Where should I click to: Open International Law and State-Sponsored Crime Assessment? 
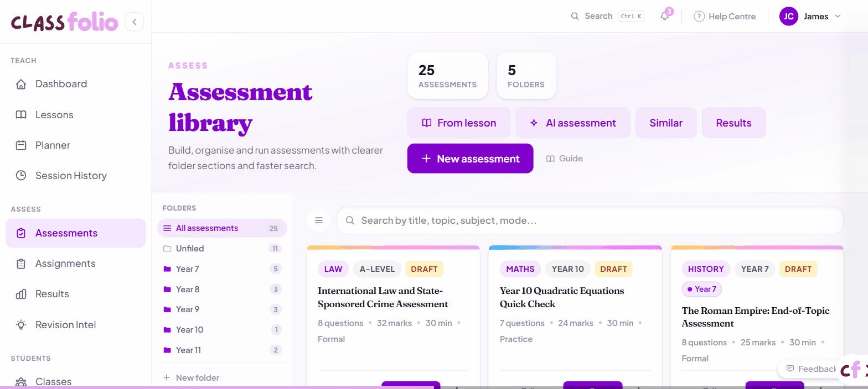383,297
